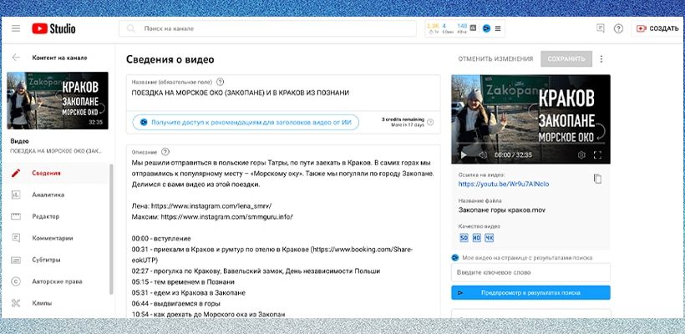This screenshot has height=334, width=685.
Task: Expand the extension hamburger menu in toolbar
Action: (x=499, y=28)
